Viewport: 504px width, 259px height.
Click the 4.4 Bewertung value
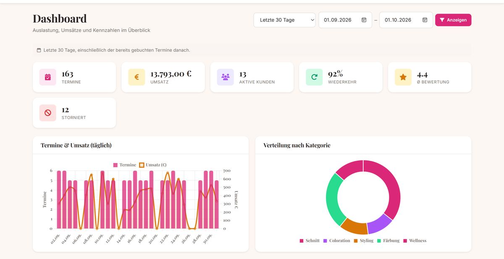422,74
